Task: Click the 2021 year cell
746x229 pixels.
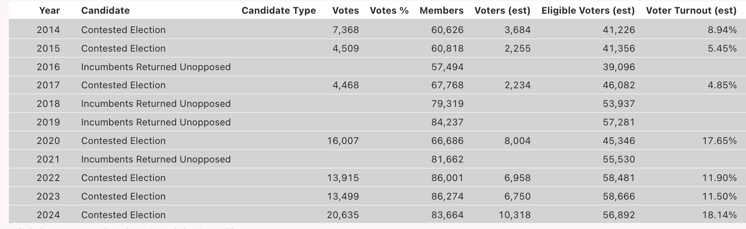Action: (48, 159)
